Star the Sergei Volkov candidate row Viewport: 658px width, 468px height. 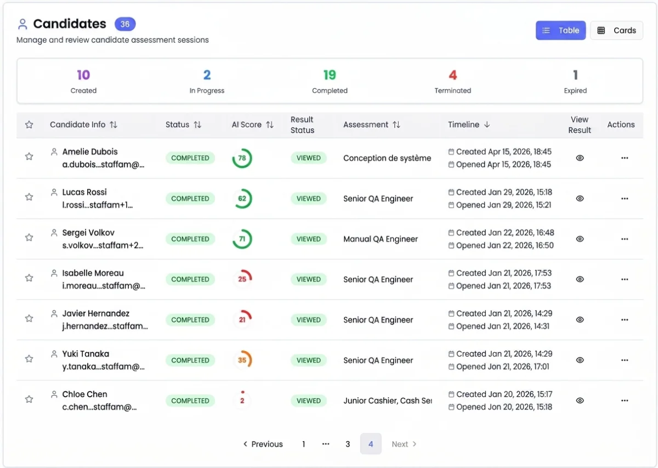29,238
